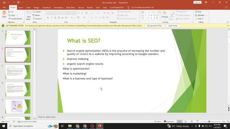This screenshot has width=230, height=129.
Task: Click the Shape Effects button
Action: 183,19
